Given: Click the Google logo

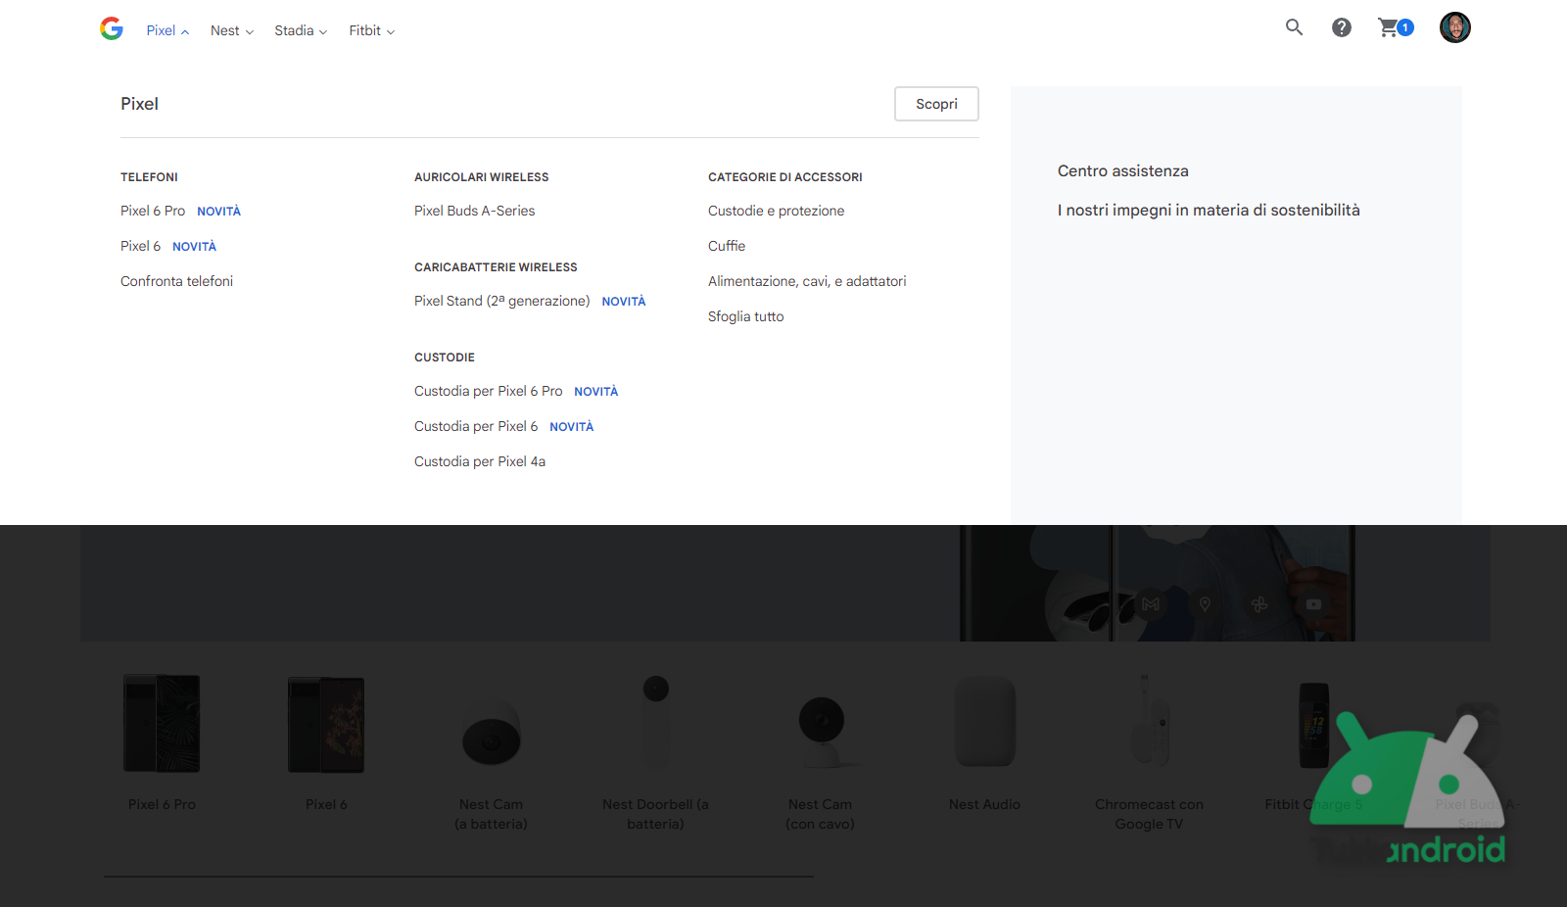Looking at the screenshot, I should [112, 28].
